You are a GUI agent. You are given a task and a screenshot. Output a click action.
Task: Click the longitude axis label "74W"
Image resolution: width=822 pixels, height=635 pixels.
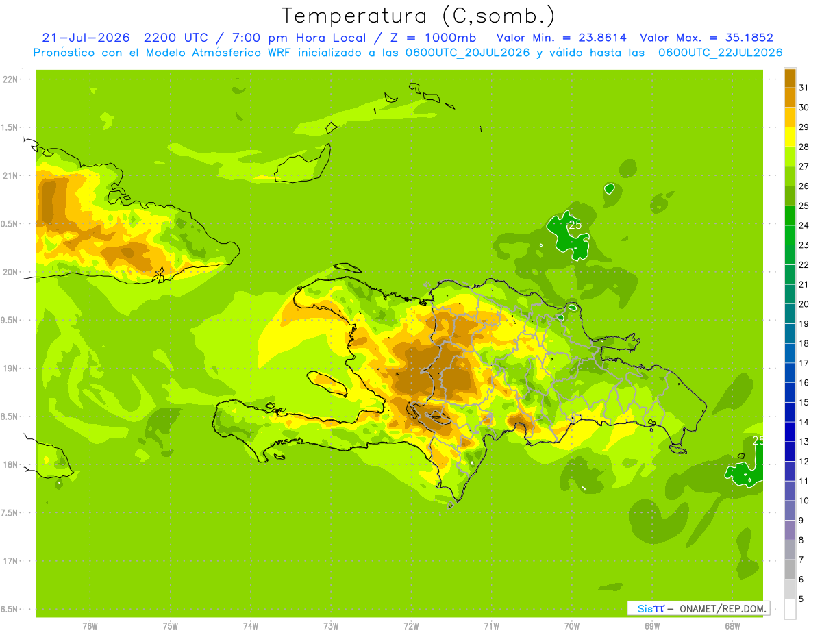251,625
